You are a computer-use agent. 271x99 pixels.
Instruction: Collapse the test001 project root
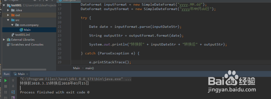4,5
